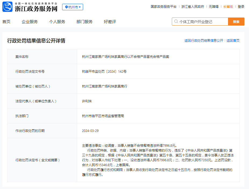Go to 浙江省人民政府 site
This screenshot has height=189, width=249.
[193, 7]
